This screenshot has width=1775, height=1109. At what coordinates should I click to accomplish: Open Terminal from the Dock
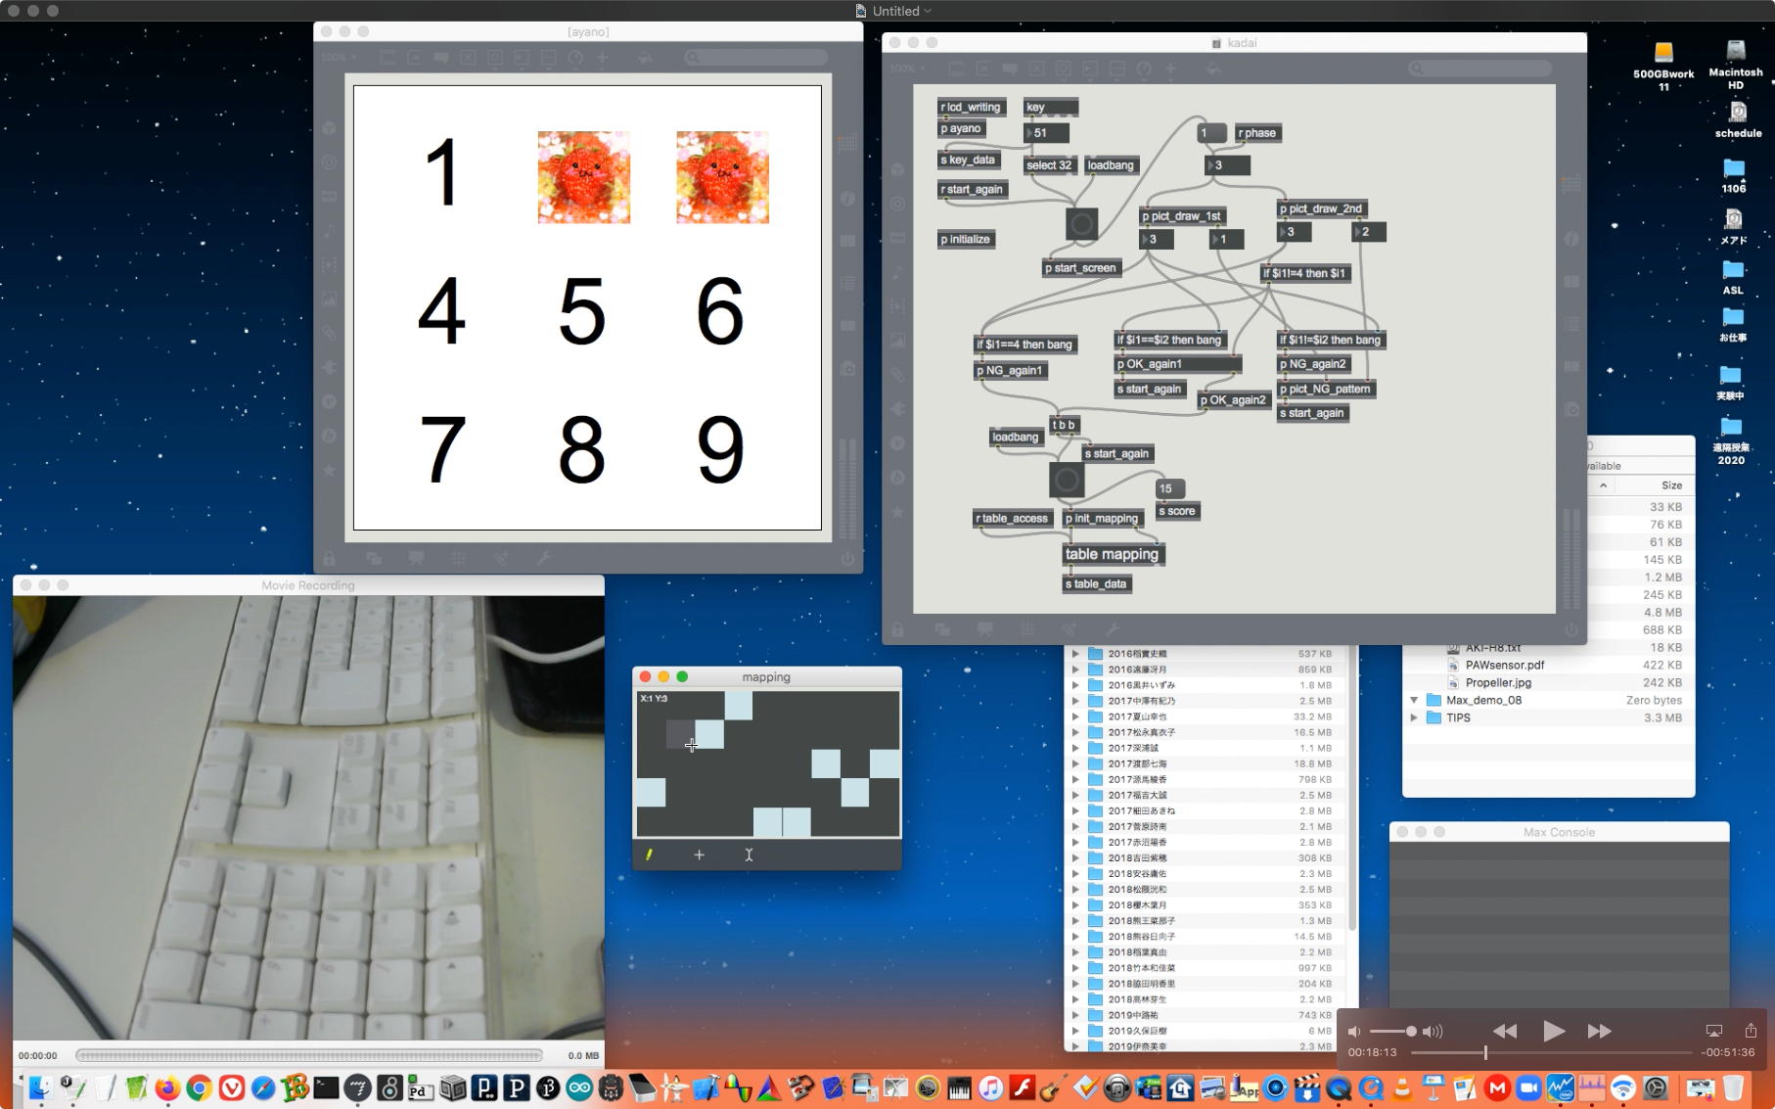point(327,1087)
